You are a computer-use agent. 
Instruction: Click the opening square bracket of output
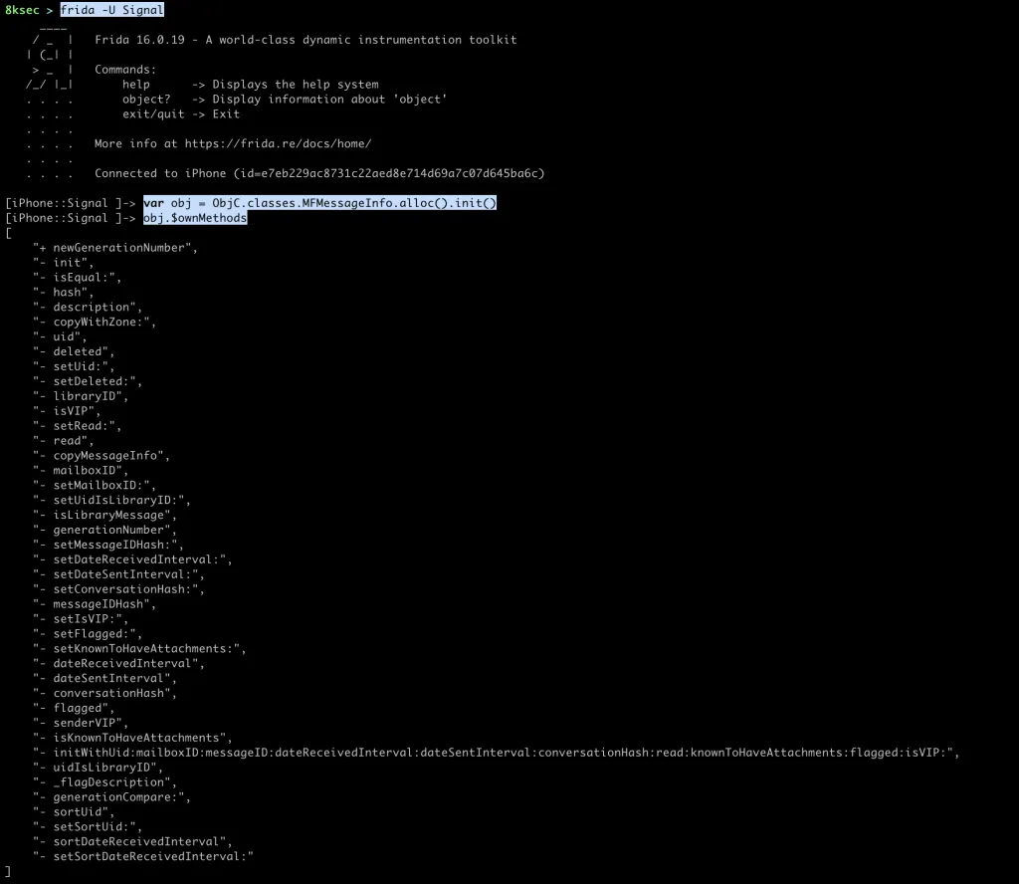click(x=8, y=233)
